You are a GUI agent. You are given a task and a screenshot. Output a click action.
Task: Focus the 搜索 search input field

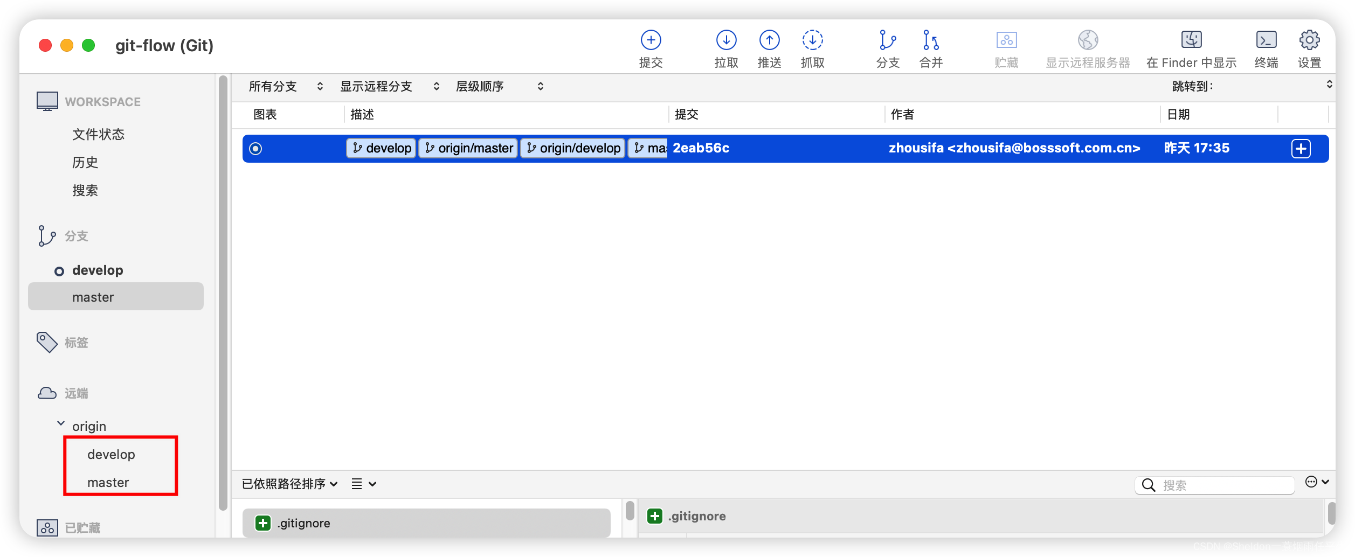coord(1215,485)
